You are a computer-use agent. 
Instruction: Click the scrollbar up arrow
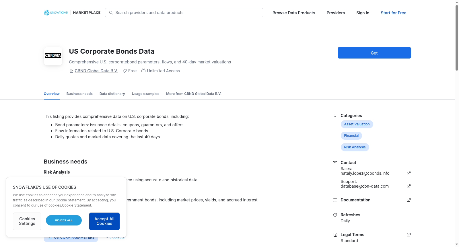(457, 2)
